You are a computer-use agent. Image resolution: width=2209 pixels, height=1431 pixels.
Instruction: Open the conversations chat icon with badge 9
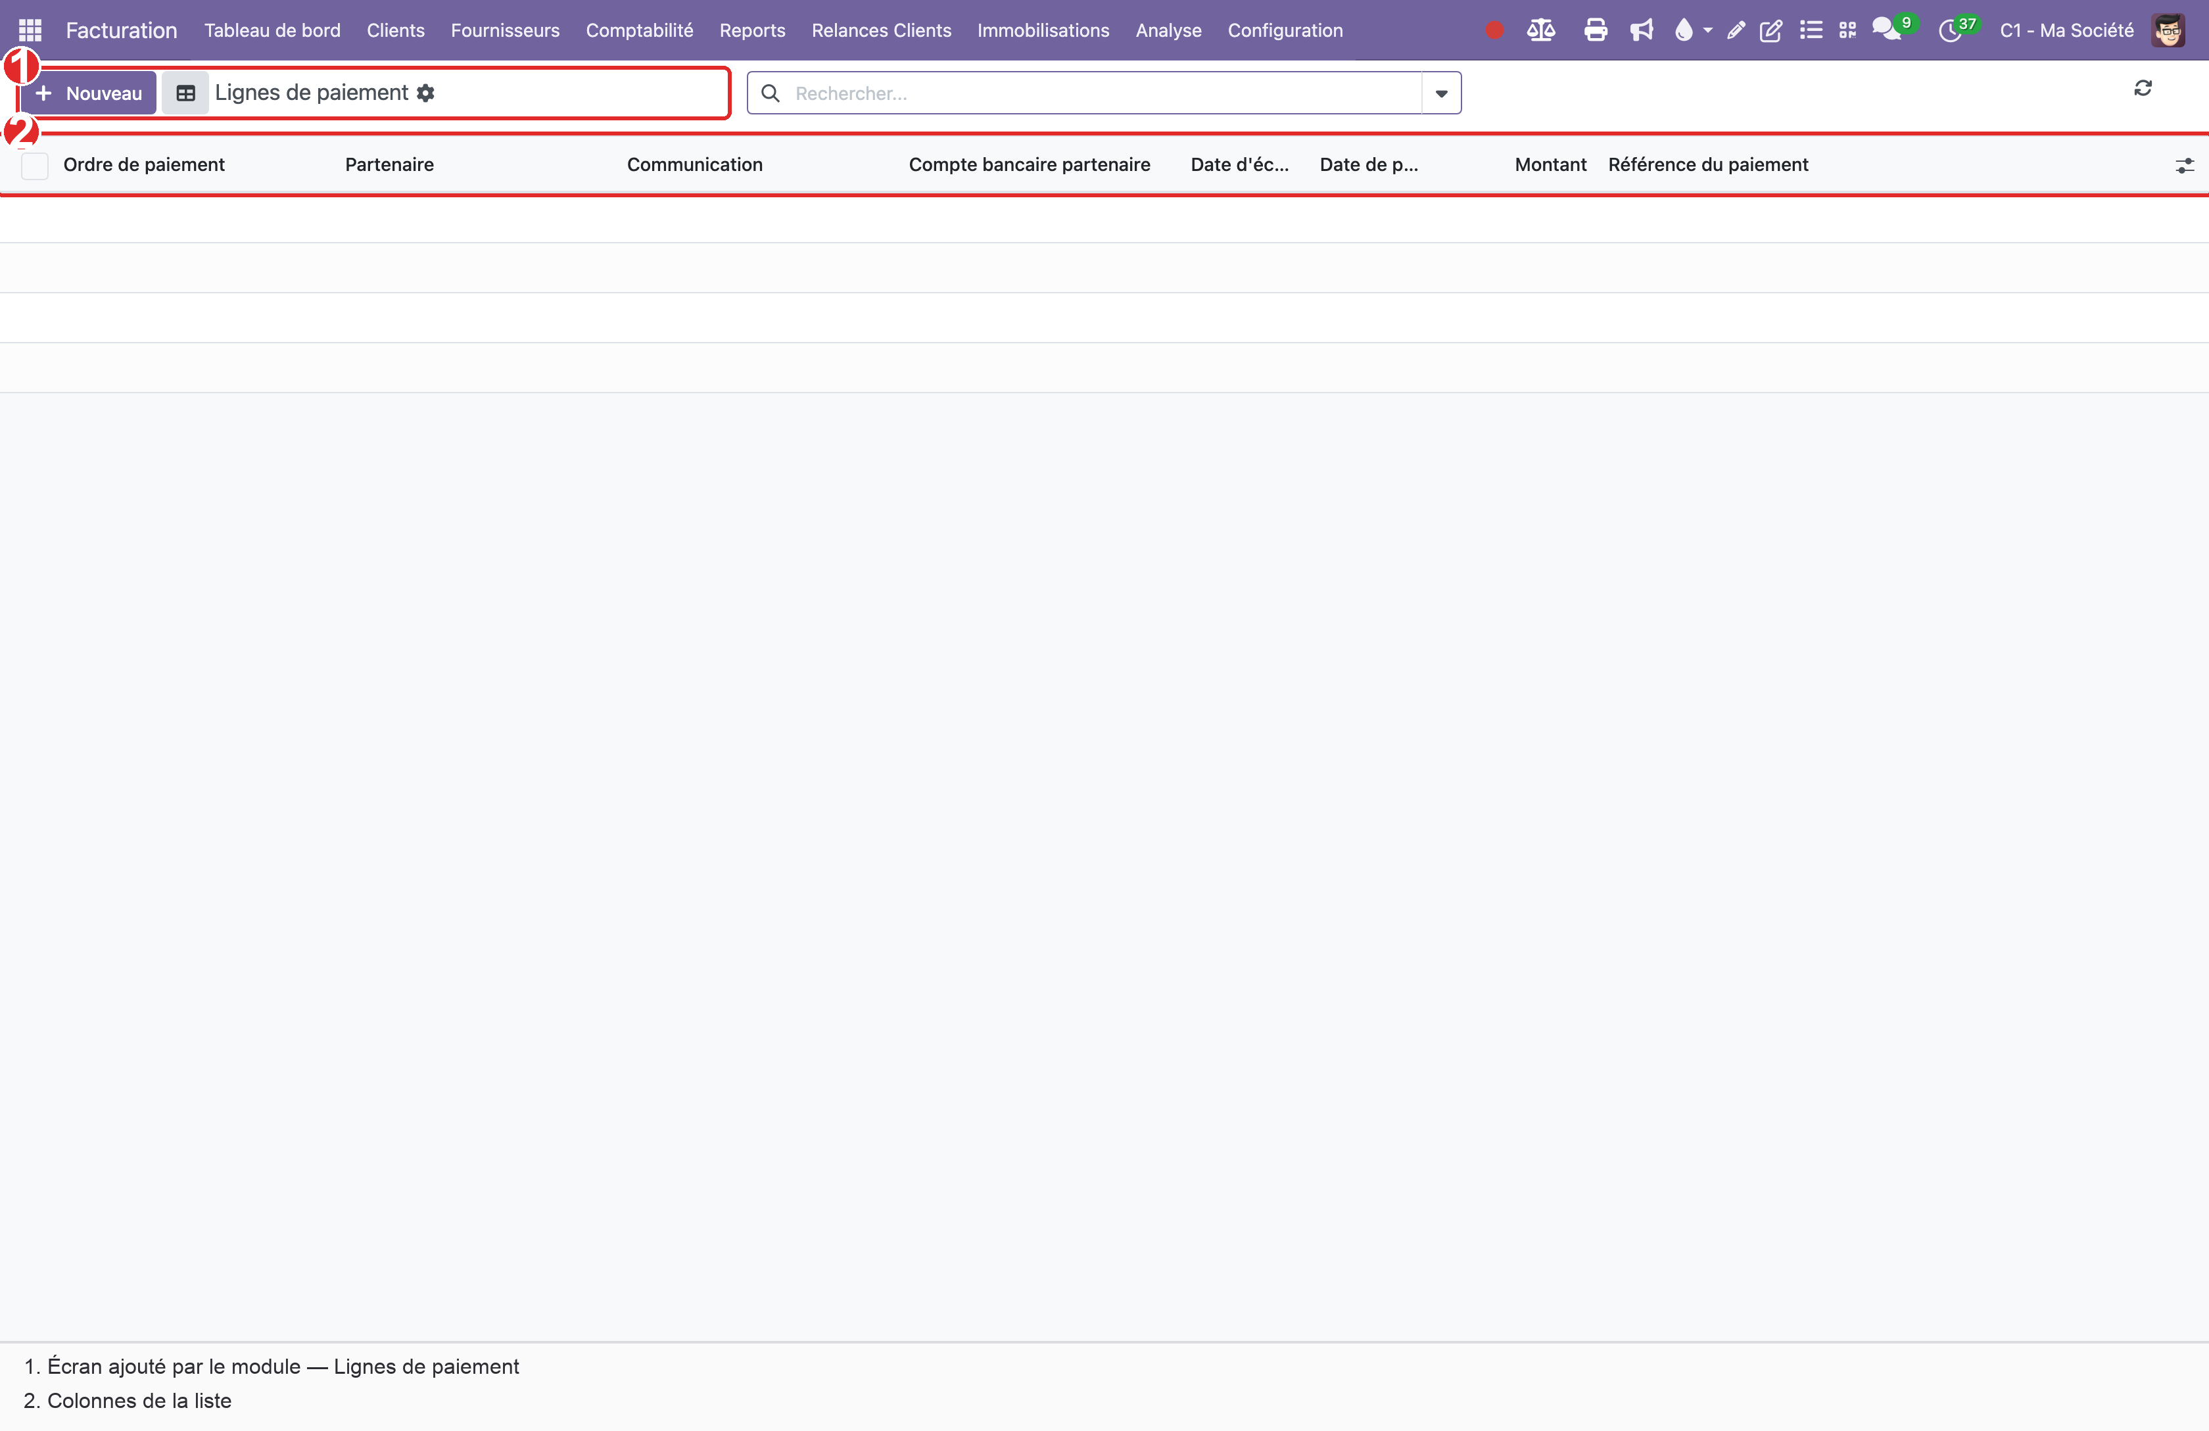1888,30
